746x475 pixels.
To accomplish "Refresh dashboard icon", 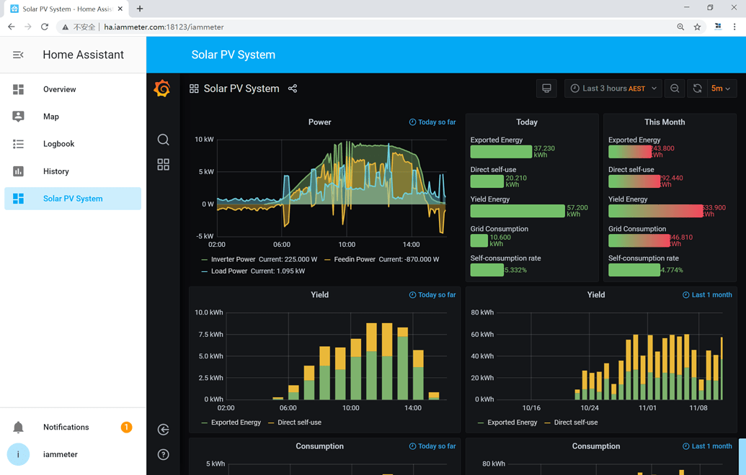I will [x=698, y=89].
